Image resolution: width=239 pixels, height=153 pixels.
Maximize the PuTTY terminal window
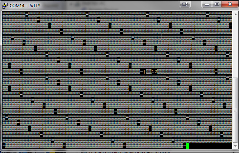[x=216, y=4]
